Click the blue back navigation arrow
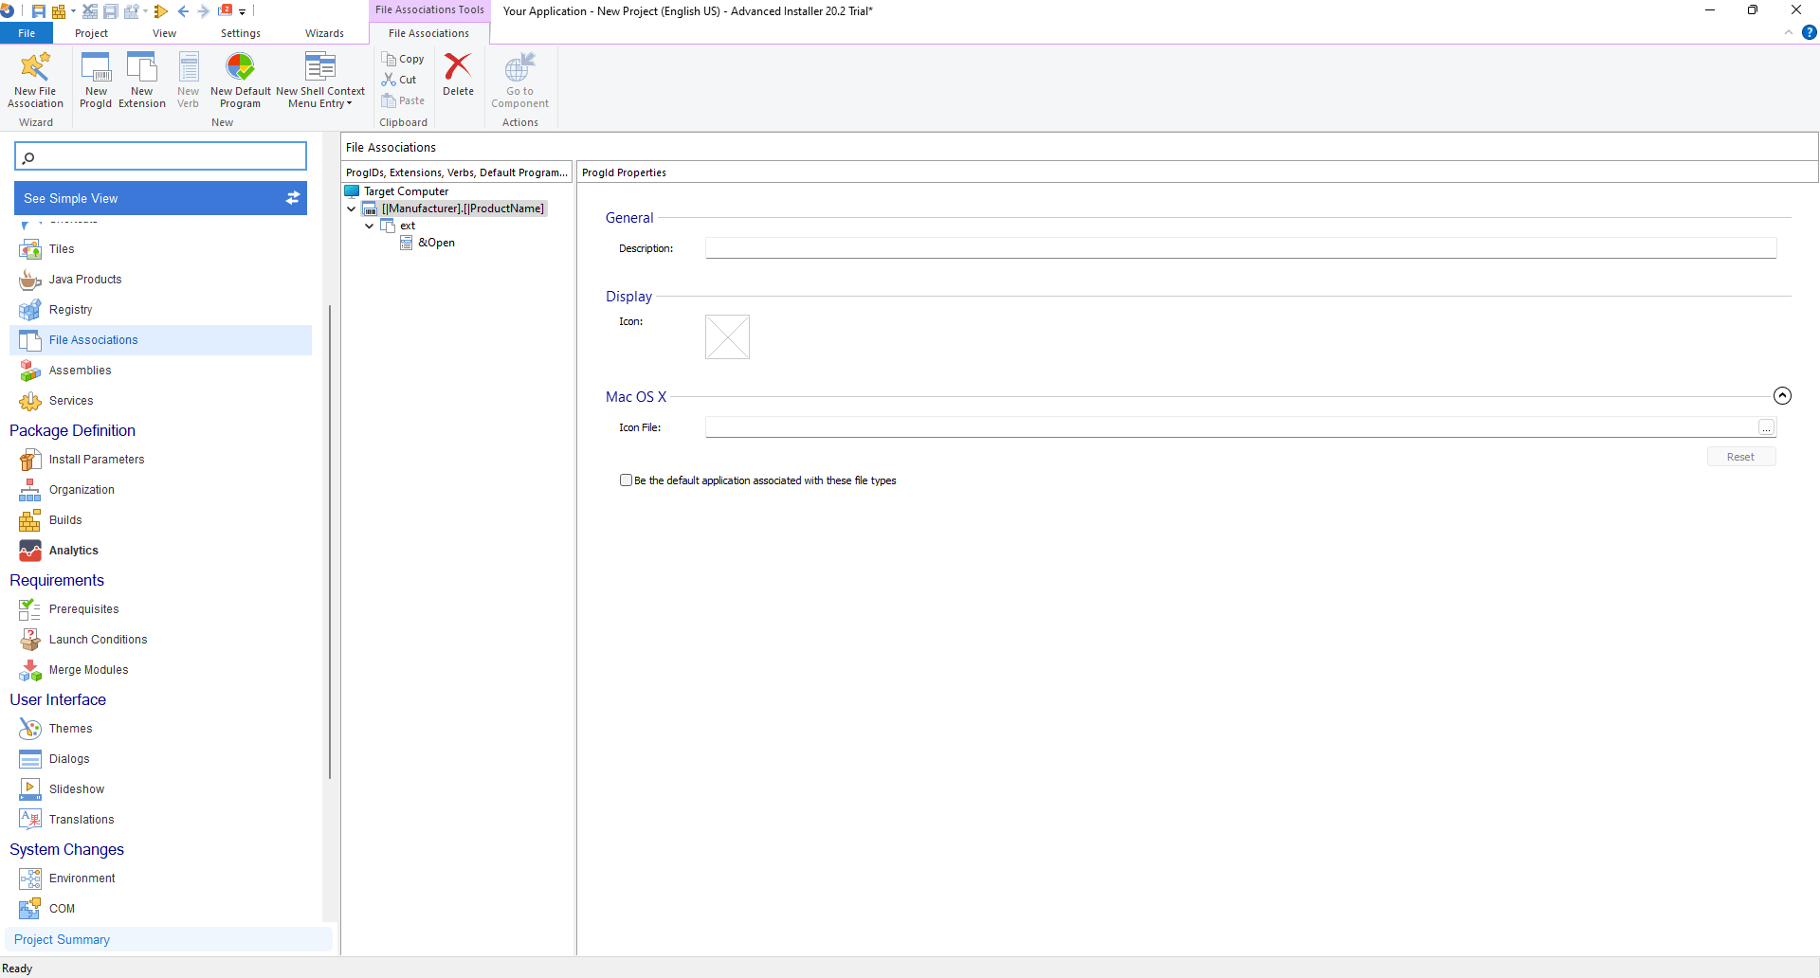Viewport: 1820px width, 978px height. [x=183, y=11]
